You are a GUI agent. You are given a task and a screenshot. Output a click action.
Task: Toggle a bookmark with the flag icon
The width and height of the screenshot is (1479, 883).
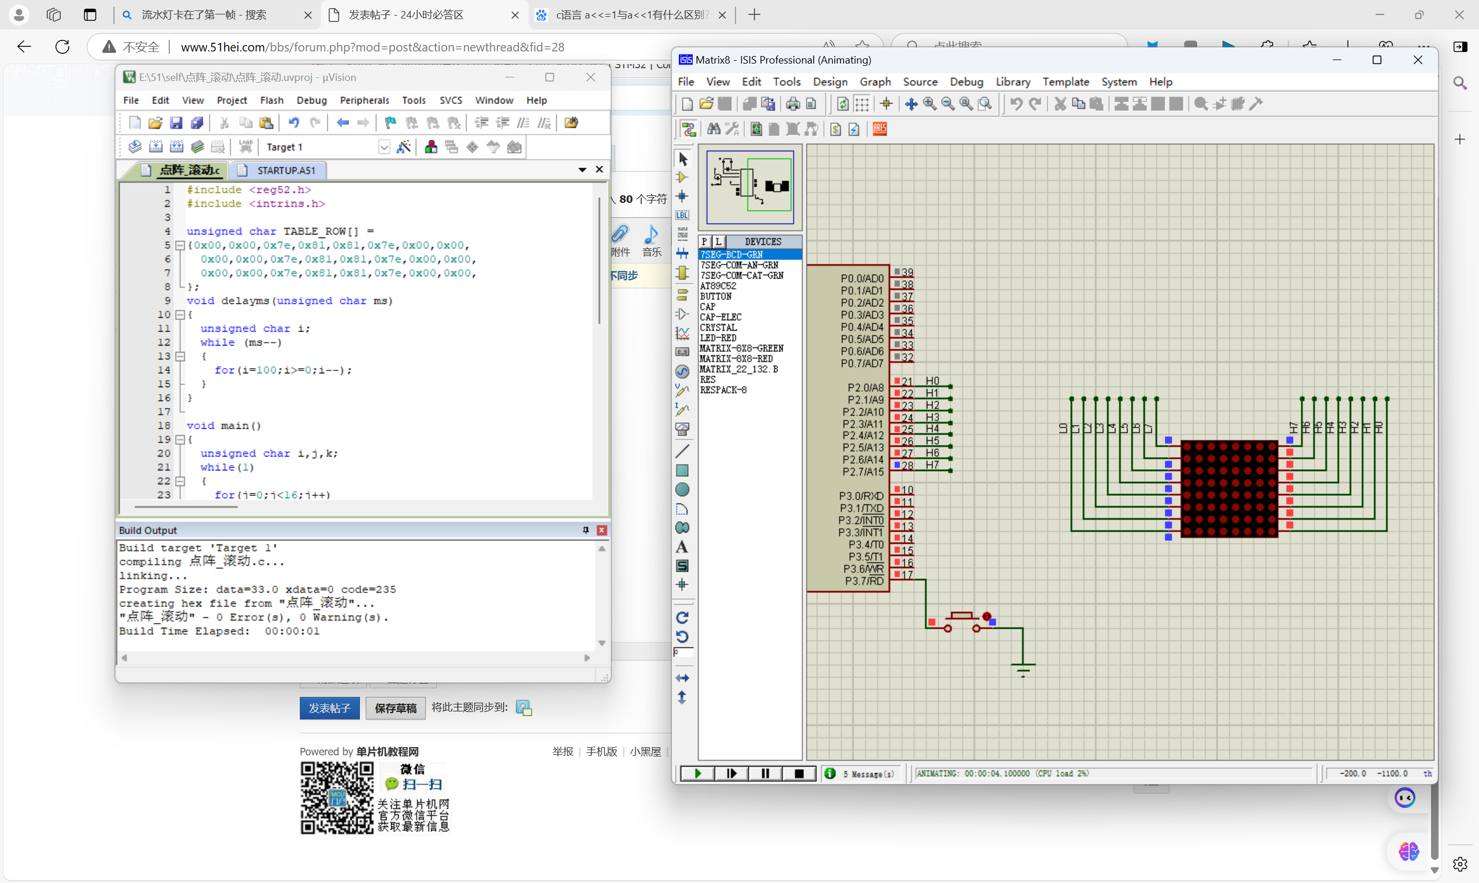coord(390,123)
